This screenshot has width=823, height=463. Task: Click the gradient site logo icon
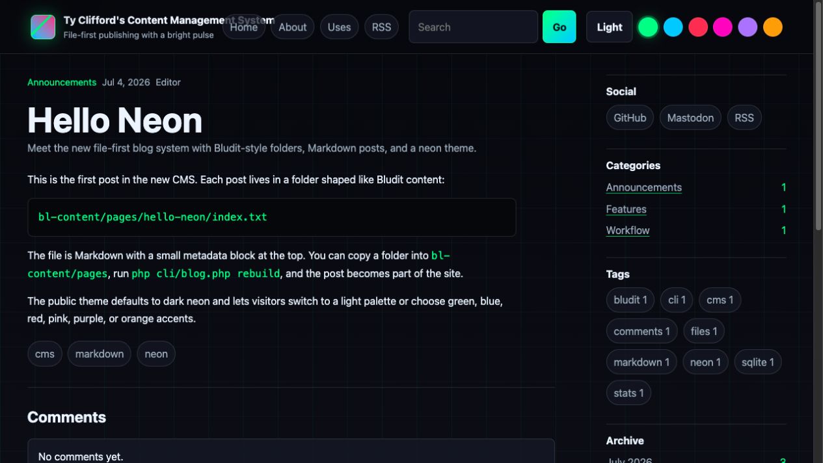tap(43, 27)
